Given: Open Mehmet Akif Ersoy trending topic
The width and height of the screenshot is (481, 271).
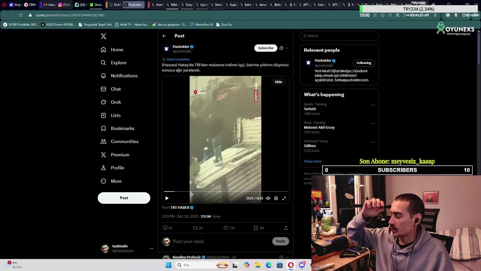Looking at the screenshot, I should 319,127.
